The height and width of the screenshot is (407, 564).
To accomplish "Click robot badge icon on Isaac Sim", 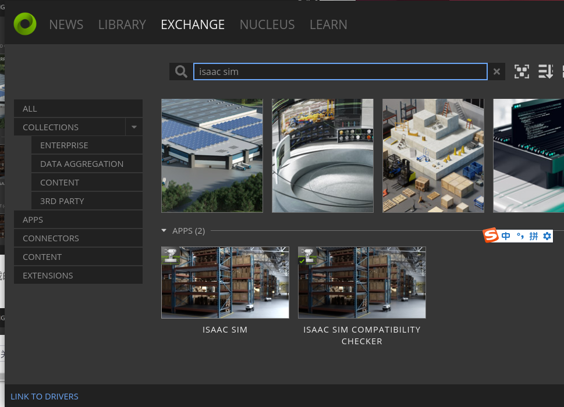I will (170, 255).
